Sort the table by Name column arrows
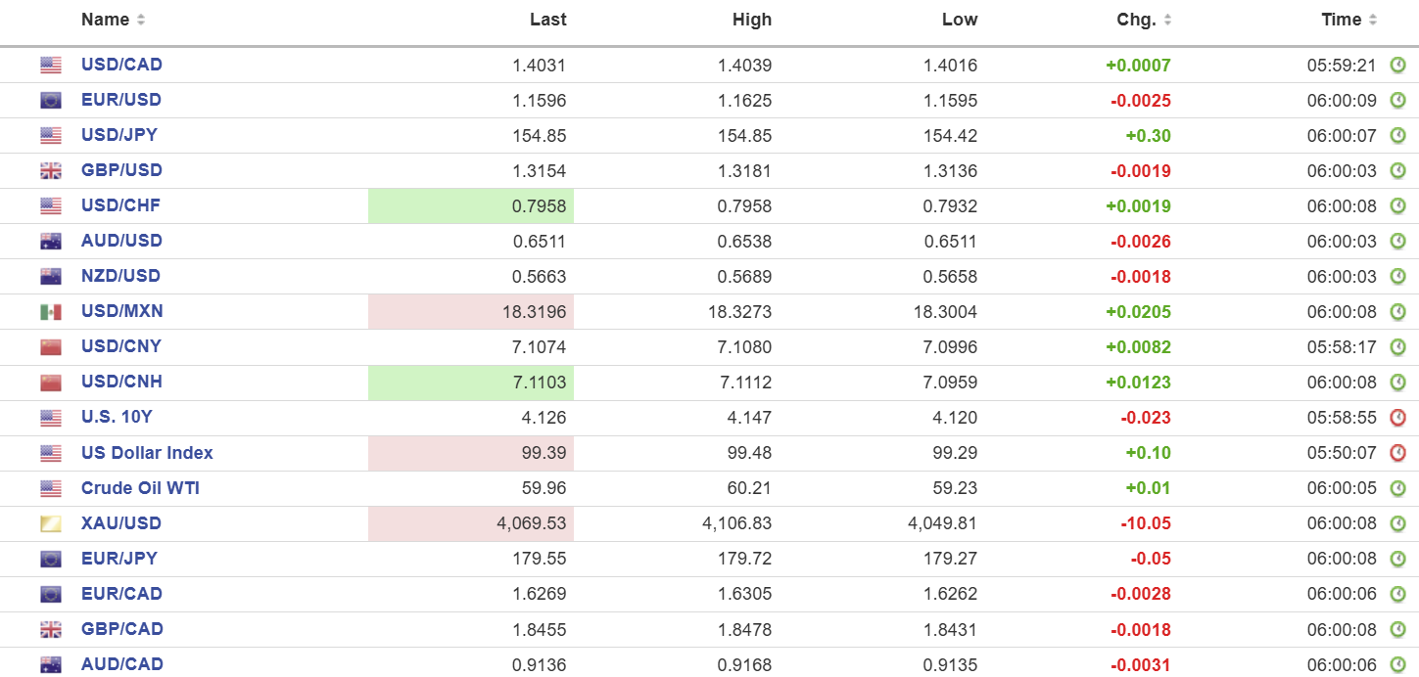Image resolution: width=1419 pixels, height=677 pixels. (141, 21)
